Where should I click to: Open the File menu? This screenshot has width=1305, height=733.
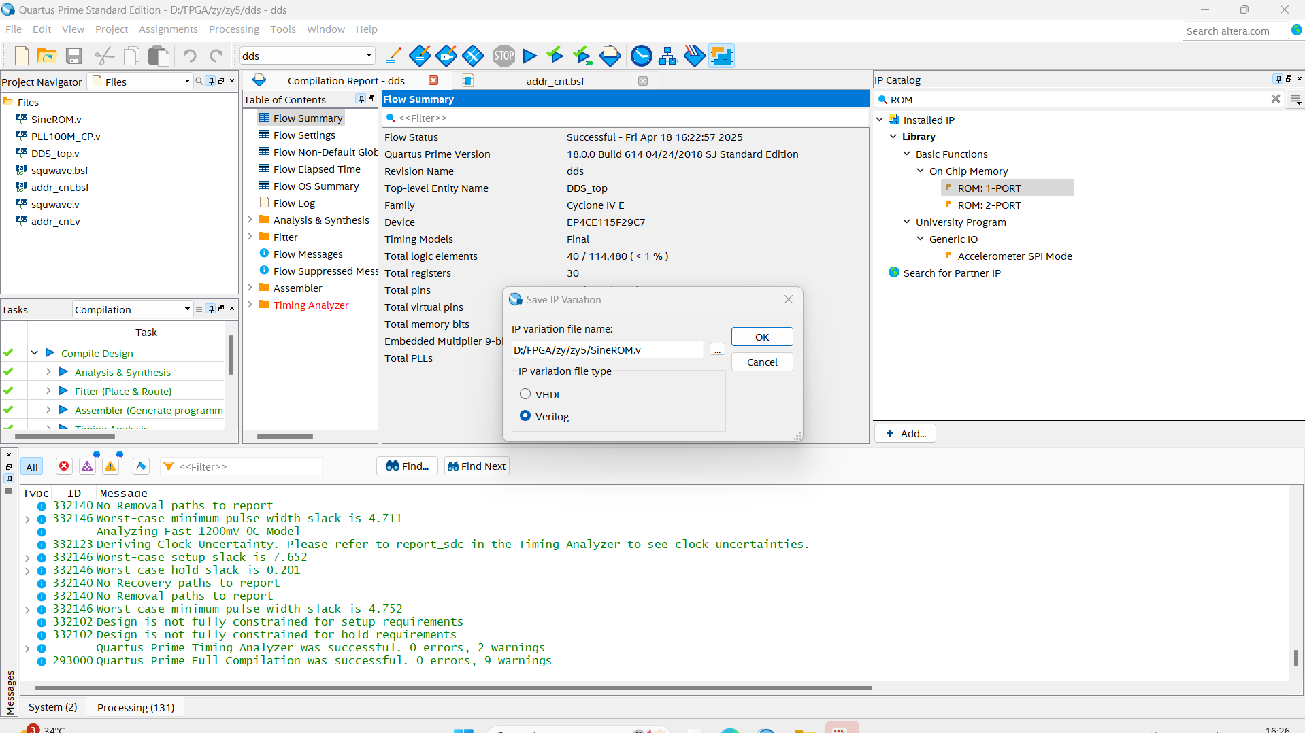(14, 29)
